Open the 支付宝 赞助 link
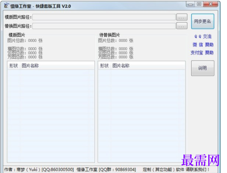The width and height of the screenshot is (227, 173). tap(202, 53)
